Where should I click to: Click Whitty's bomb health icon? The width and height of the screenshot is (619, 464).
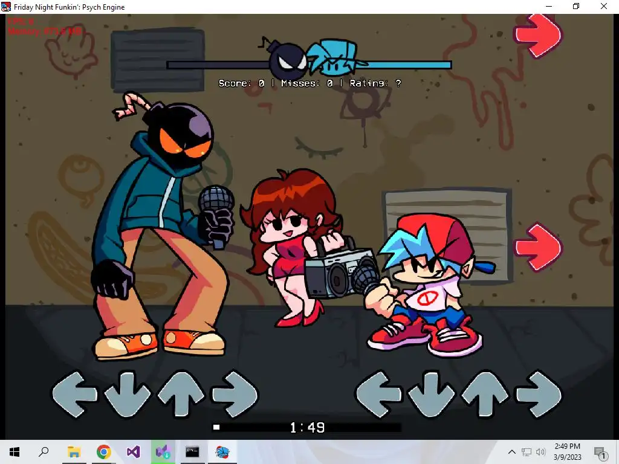pyautogui.click(x=287, y=59)
